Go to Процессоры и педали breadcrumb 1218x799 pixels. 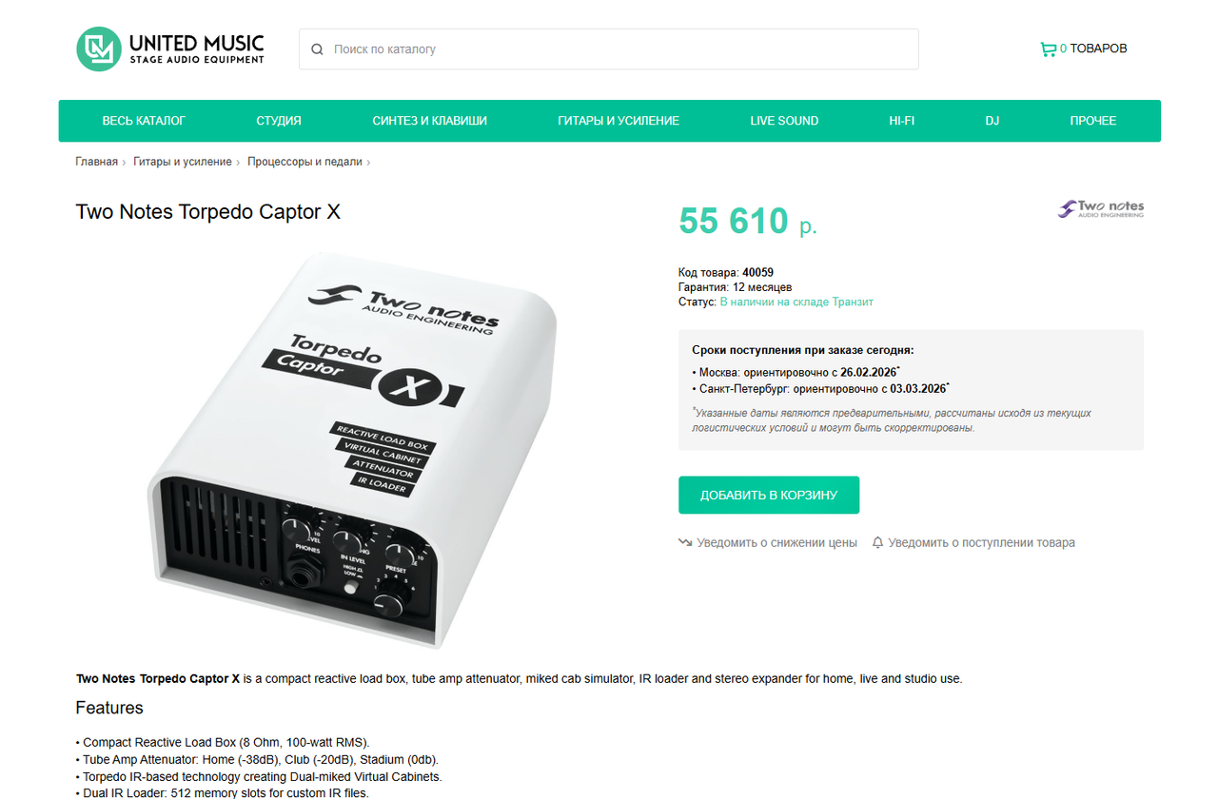click(x=304, y=162)
